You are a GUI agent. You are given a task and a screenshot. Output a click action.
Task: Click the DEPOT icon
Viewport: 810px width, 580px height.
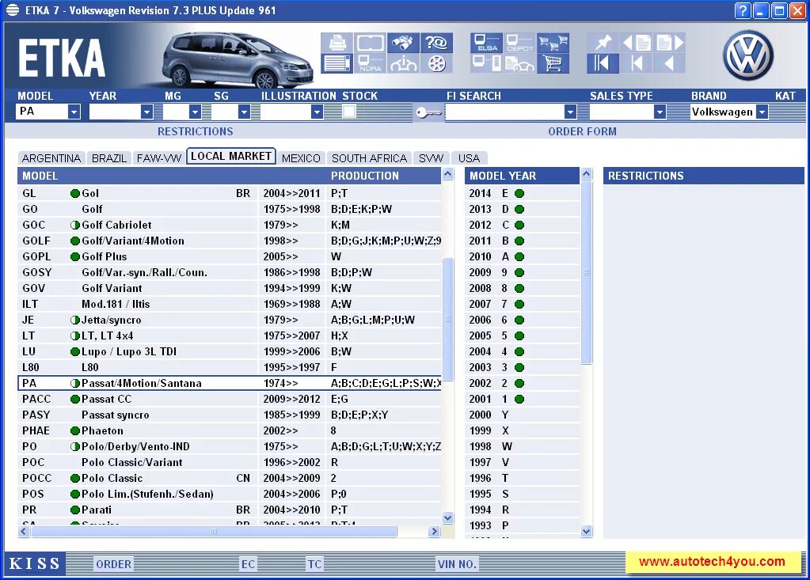519,42
